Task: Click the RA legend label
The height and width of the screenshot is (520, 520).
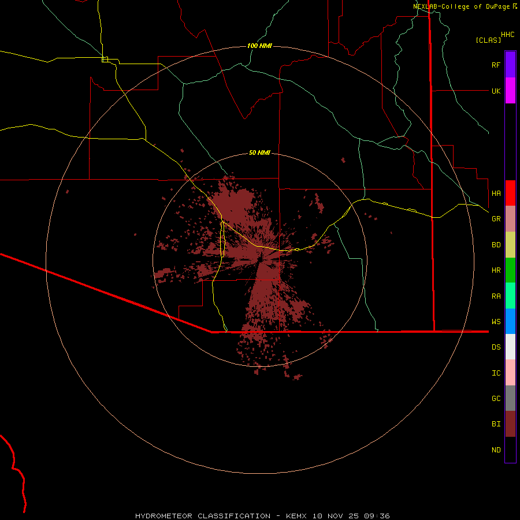Action: point(496,296)
